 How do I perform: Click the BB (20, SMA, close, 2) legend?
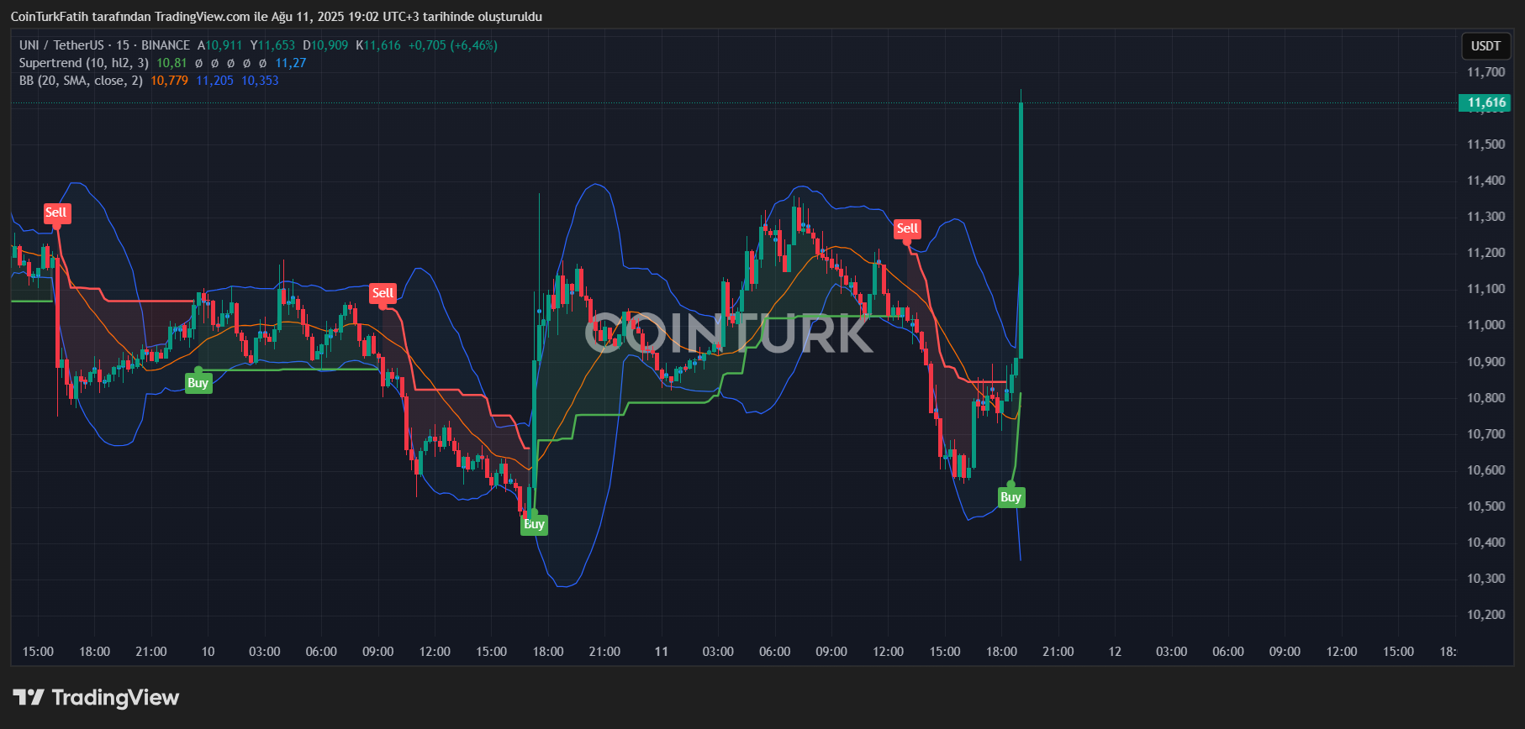[81, 81]
